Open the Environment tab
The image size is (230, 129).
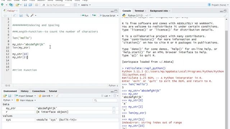[10, 91]
